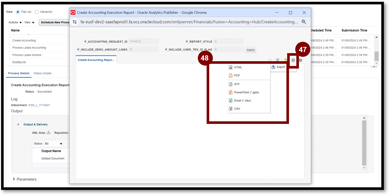Open the Status All dropdown
389x195 pixels.
pyautogui.click(x=53, y=144)
